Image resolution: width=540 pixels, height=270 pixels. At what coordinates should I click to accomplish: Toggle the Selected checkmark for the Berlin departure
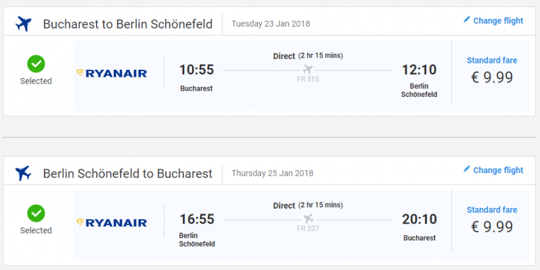tap(36, 213)
